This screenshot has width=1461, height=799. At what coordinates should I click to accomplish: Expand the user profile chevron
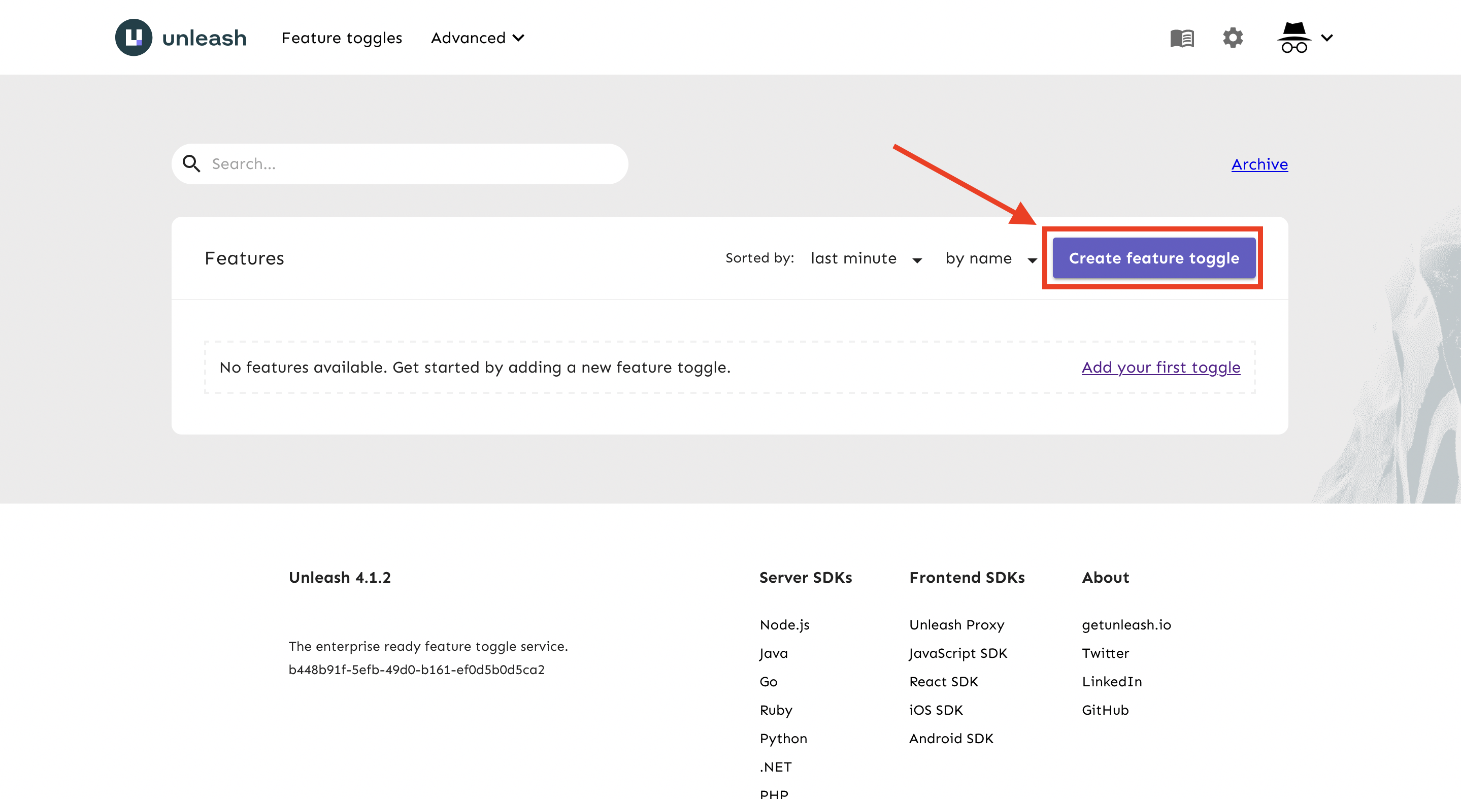1326,38
